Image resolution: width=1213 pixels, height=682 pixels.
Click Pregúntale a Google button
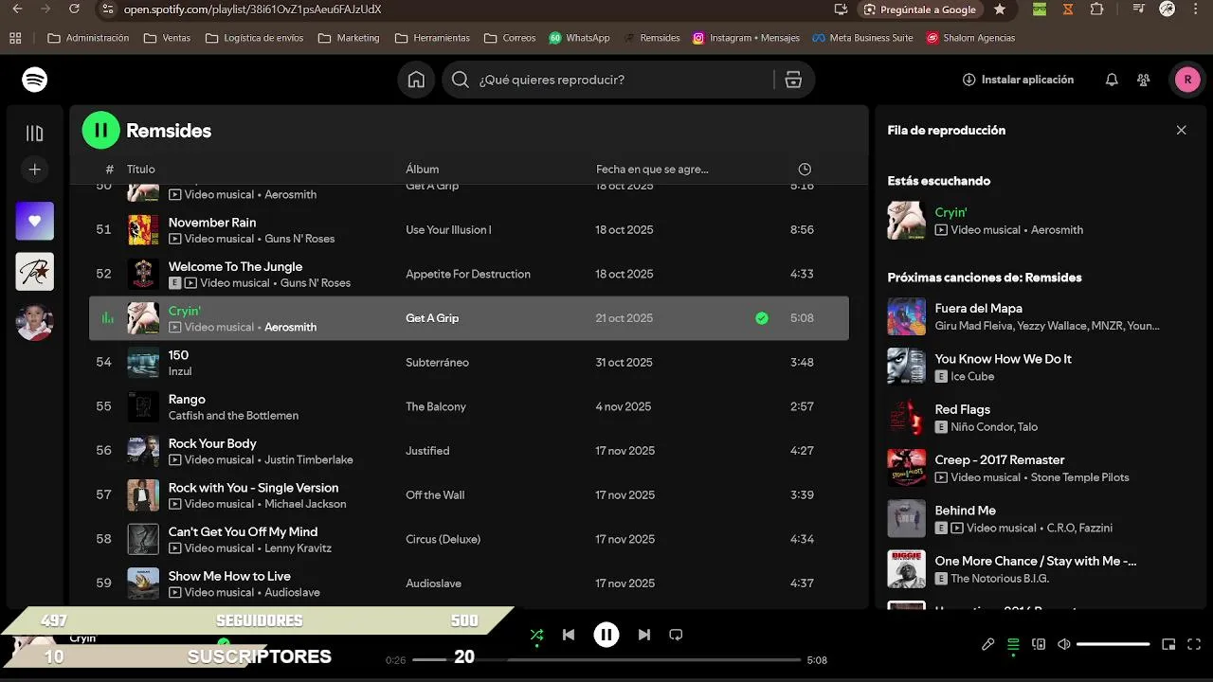tap(919, 9)
